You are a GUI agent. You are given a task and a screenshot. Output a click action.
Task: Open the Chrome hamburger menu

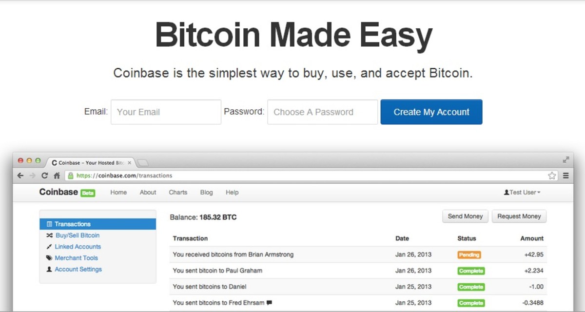click(566, 175)
